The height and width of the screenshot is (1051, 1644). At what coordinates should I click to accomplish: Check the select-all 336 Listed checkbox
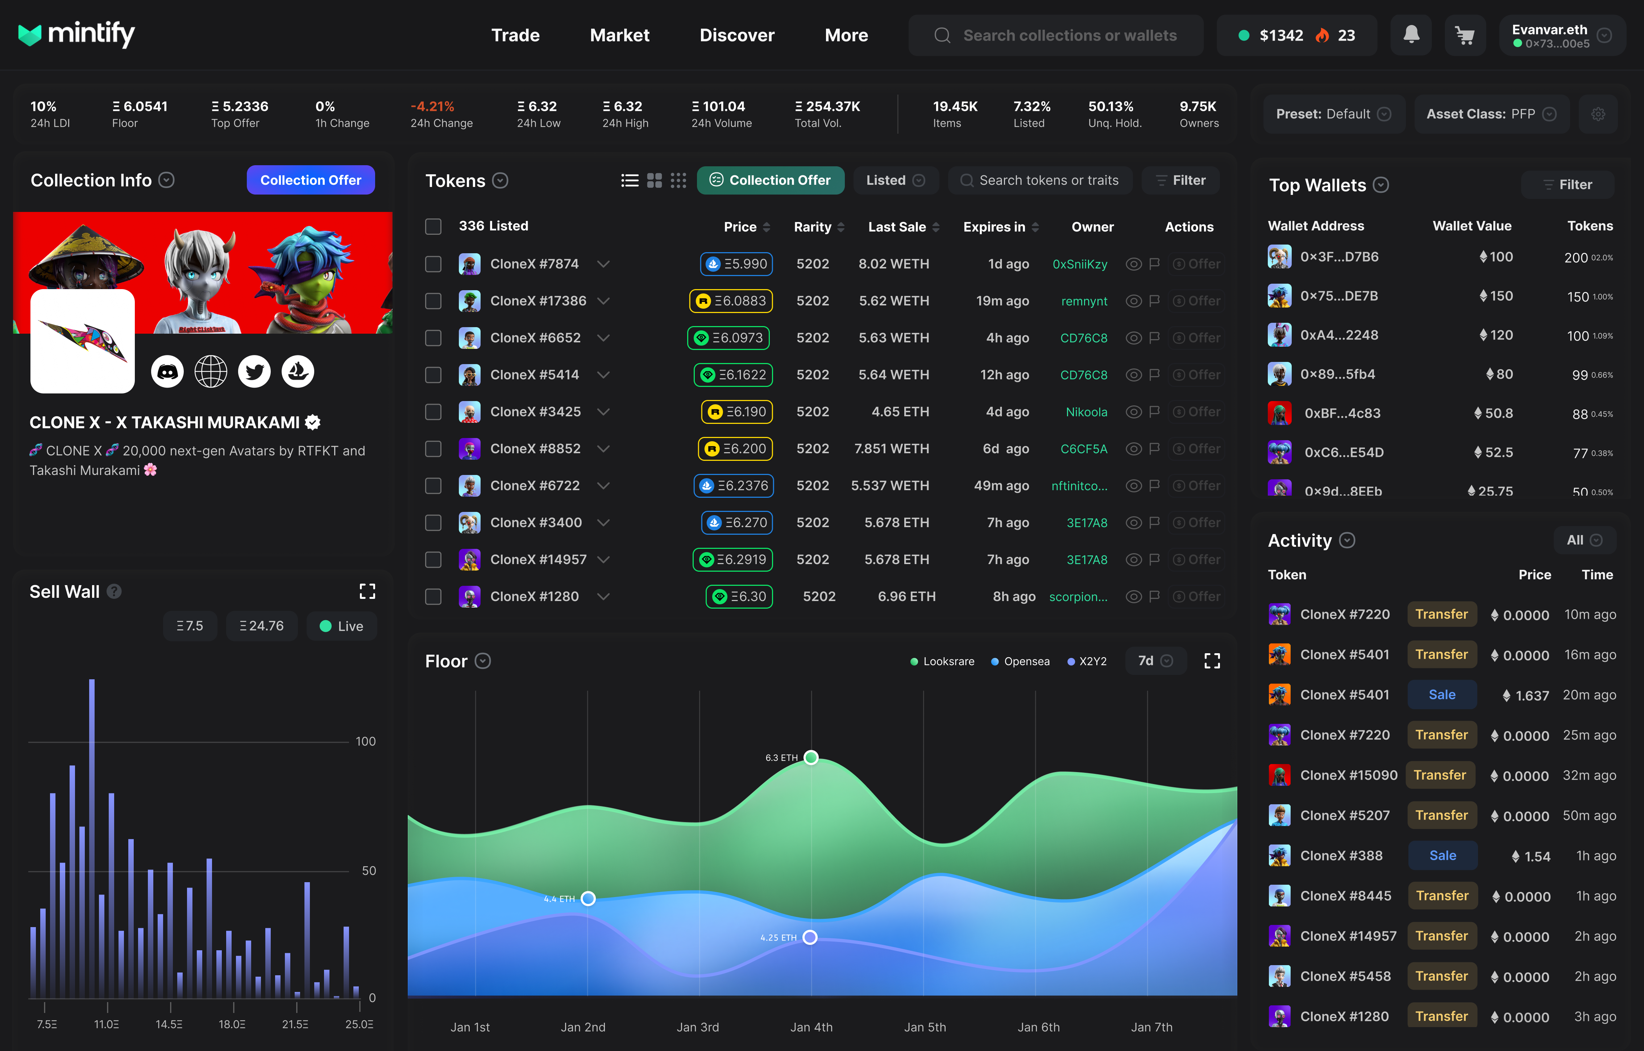(433, 226)
